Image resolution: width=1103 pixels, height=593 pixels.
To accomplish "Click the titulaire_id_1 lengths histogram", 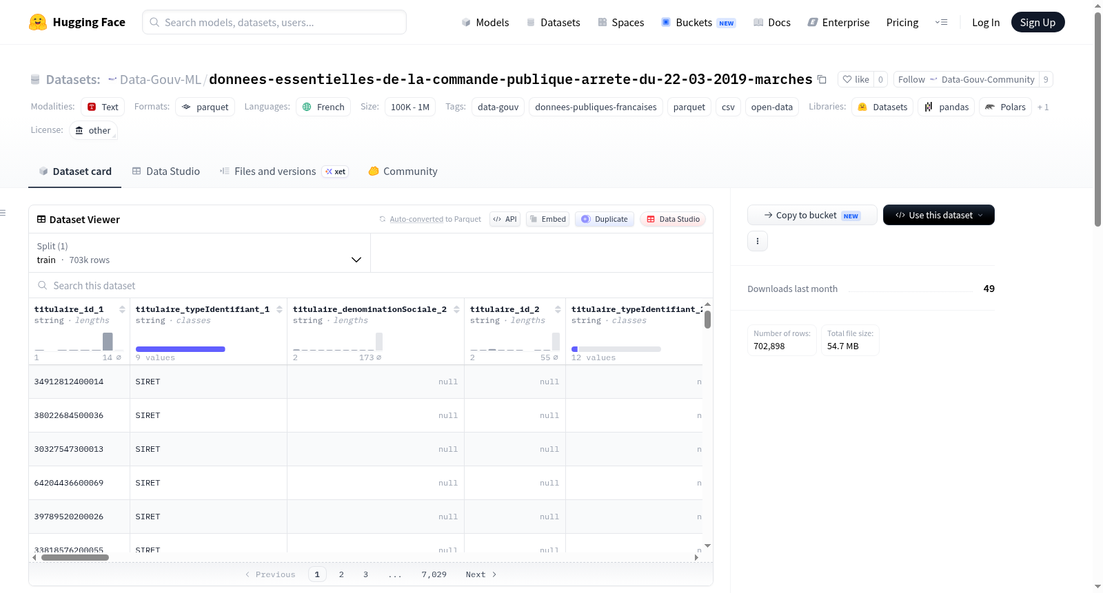I will [x=78, y=342].
